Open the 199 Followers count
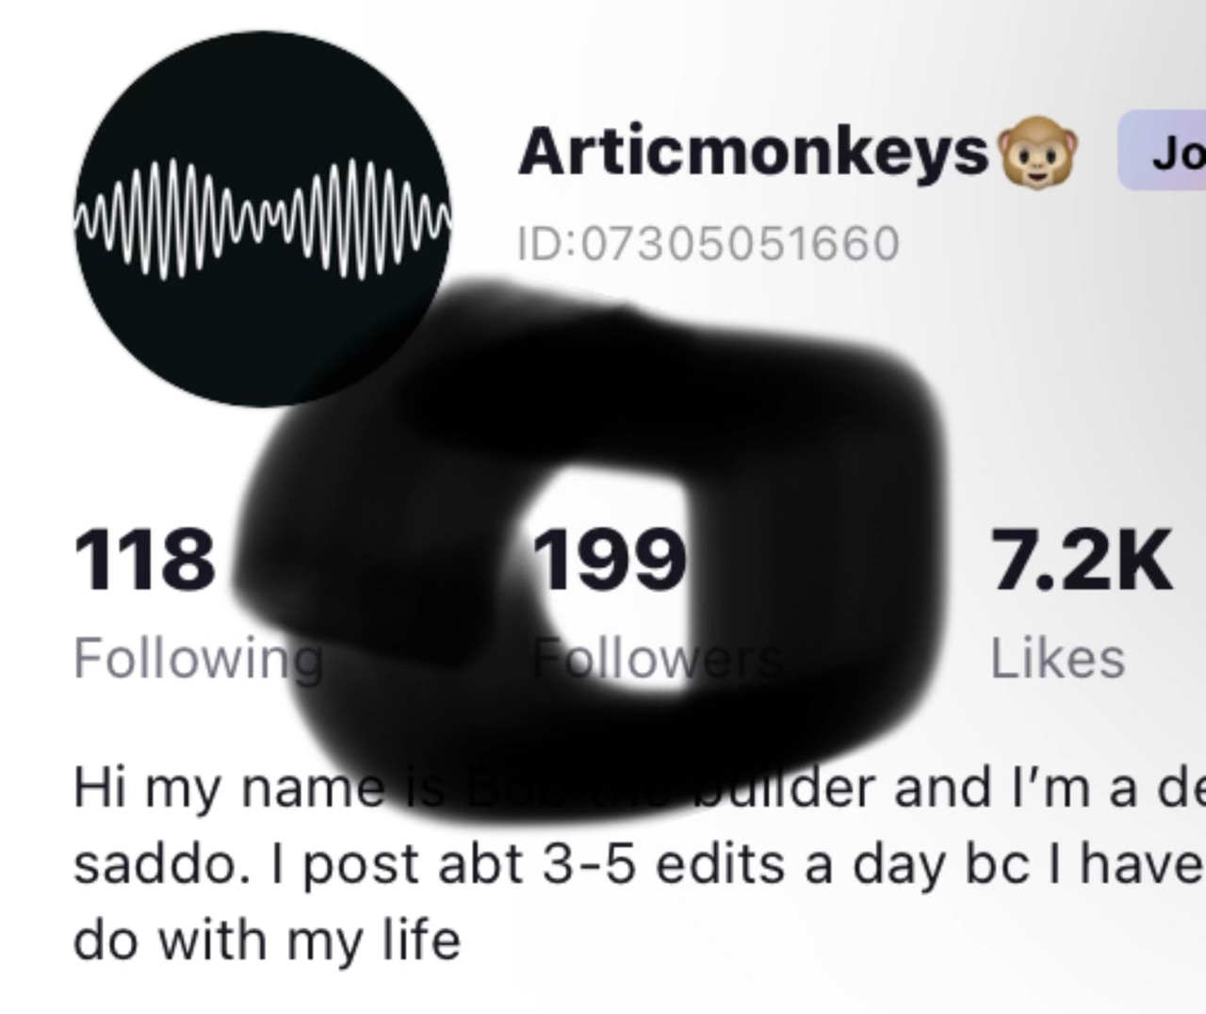Viewport: 1206px width, 1014px height. click(657, 603)
